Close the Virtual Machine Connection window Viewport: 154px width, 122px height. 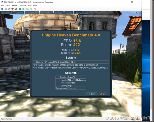138,2
